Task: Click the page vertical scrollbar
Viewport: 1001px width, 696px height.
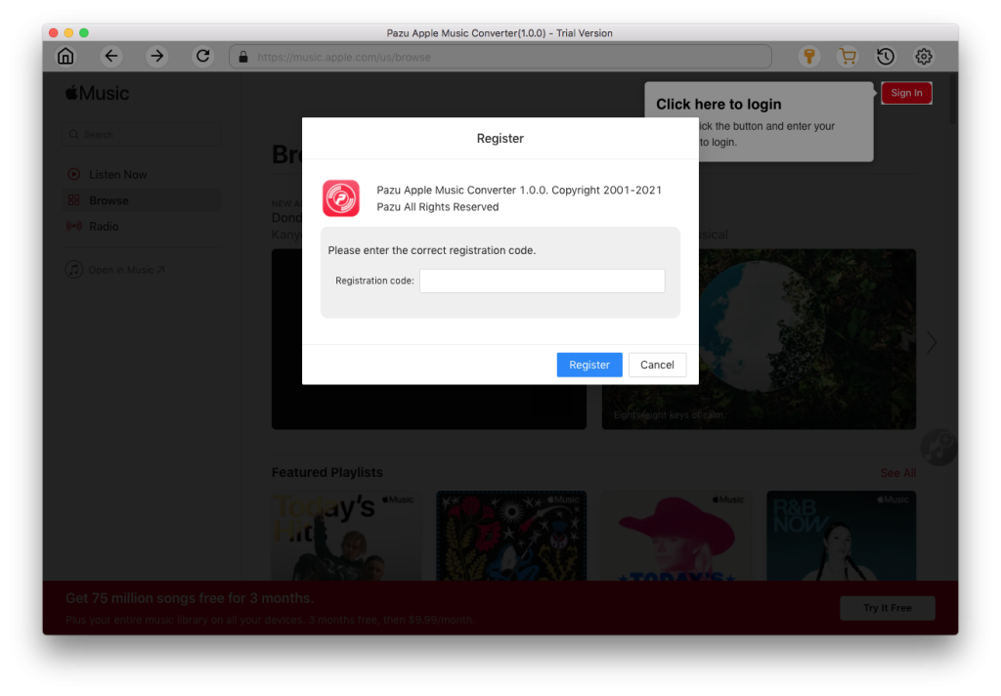Action: 952,99
